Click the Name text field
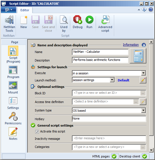This screenshot has height=160, width=155. (100, 52)
